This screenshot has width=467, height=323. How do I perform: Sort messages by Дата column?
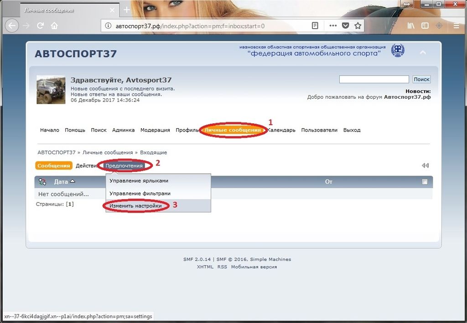pyautogui.click(x=64, y=182)
